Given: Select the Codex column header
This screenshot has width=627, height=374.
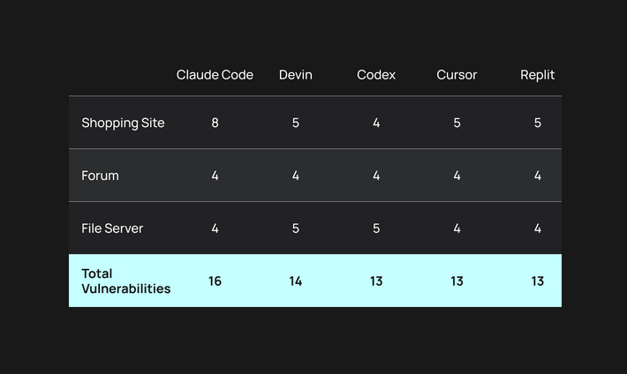Looking at the screenshot, I should click(376, 75).
